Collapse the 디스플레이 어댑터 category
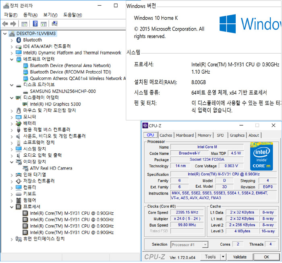Screen dimensions: 282x263 tap(12, 98)
